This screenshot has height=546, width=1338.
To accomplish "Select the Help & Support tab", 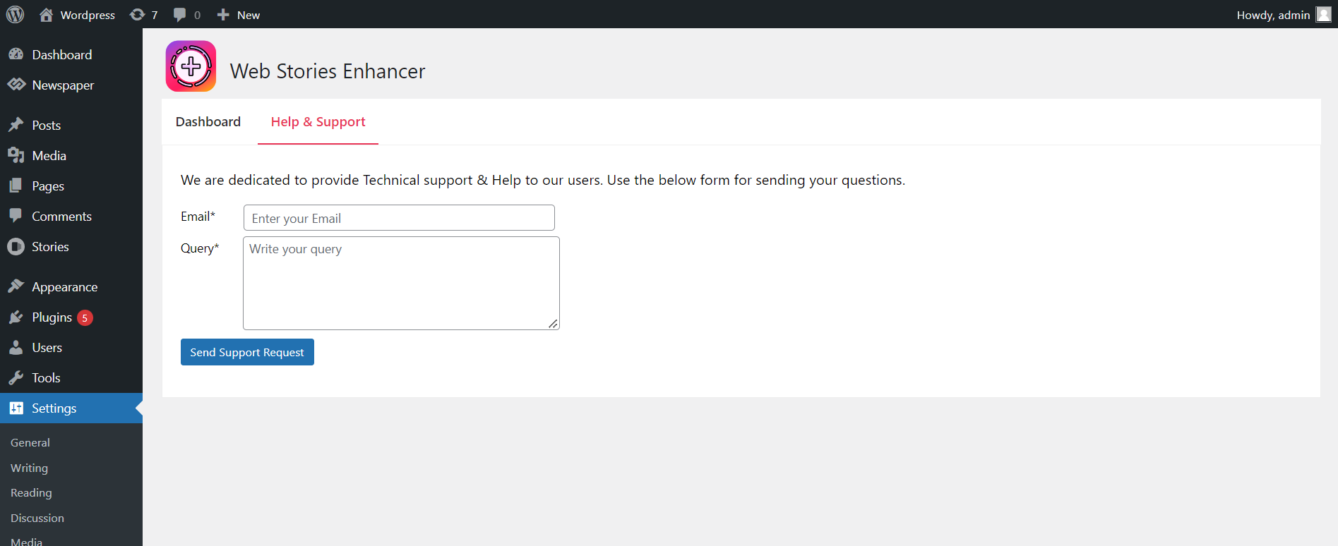I will tap(318, 121).
